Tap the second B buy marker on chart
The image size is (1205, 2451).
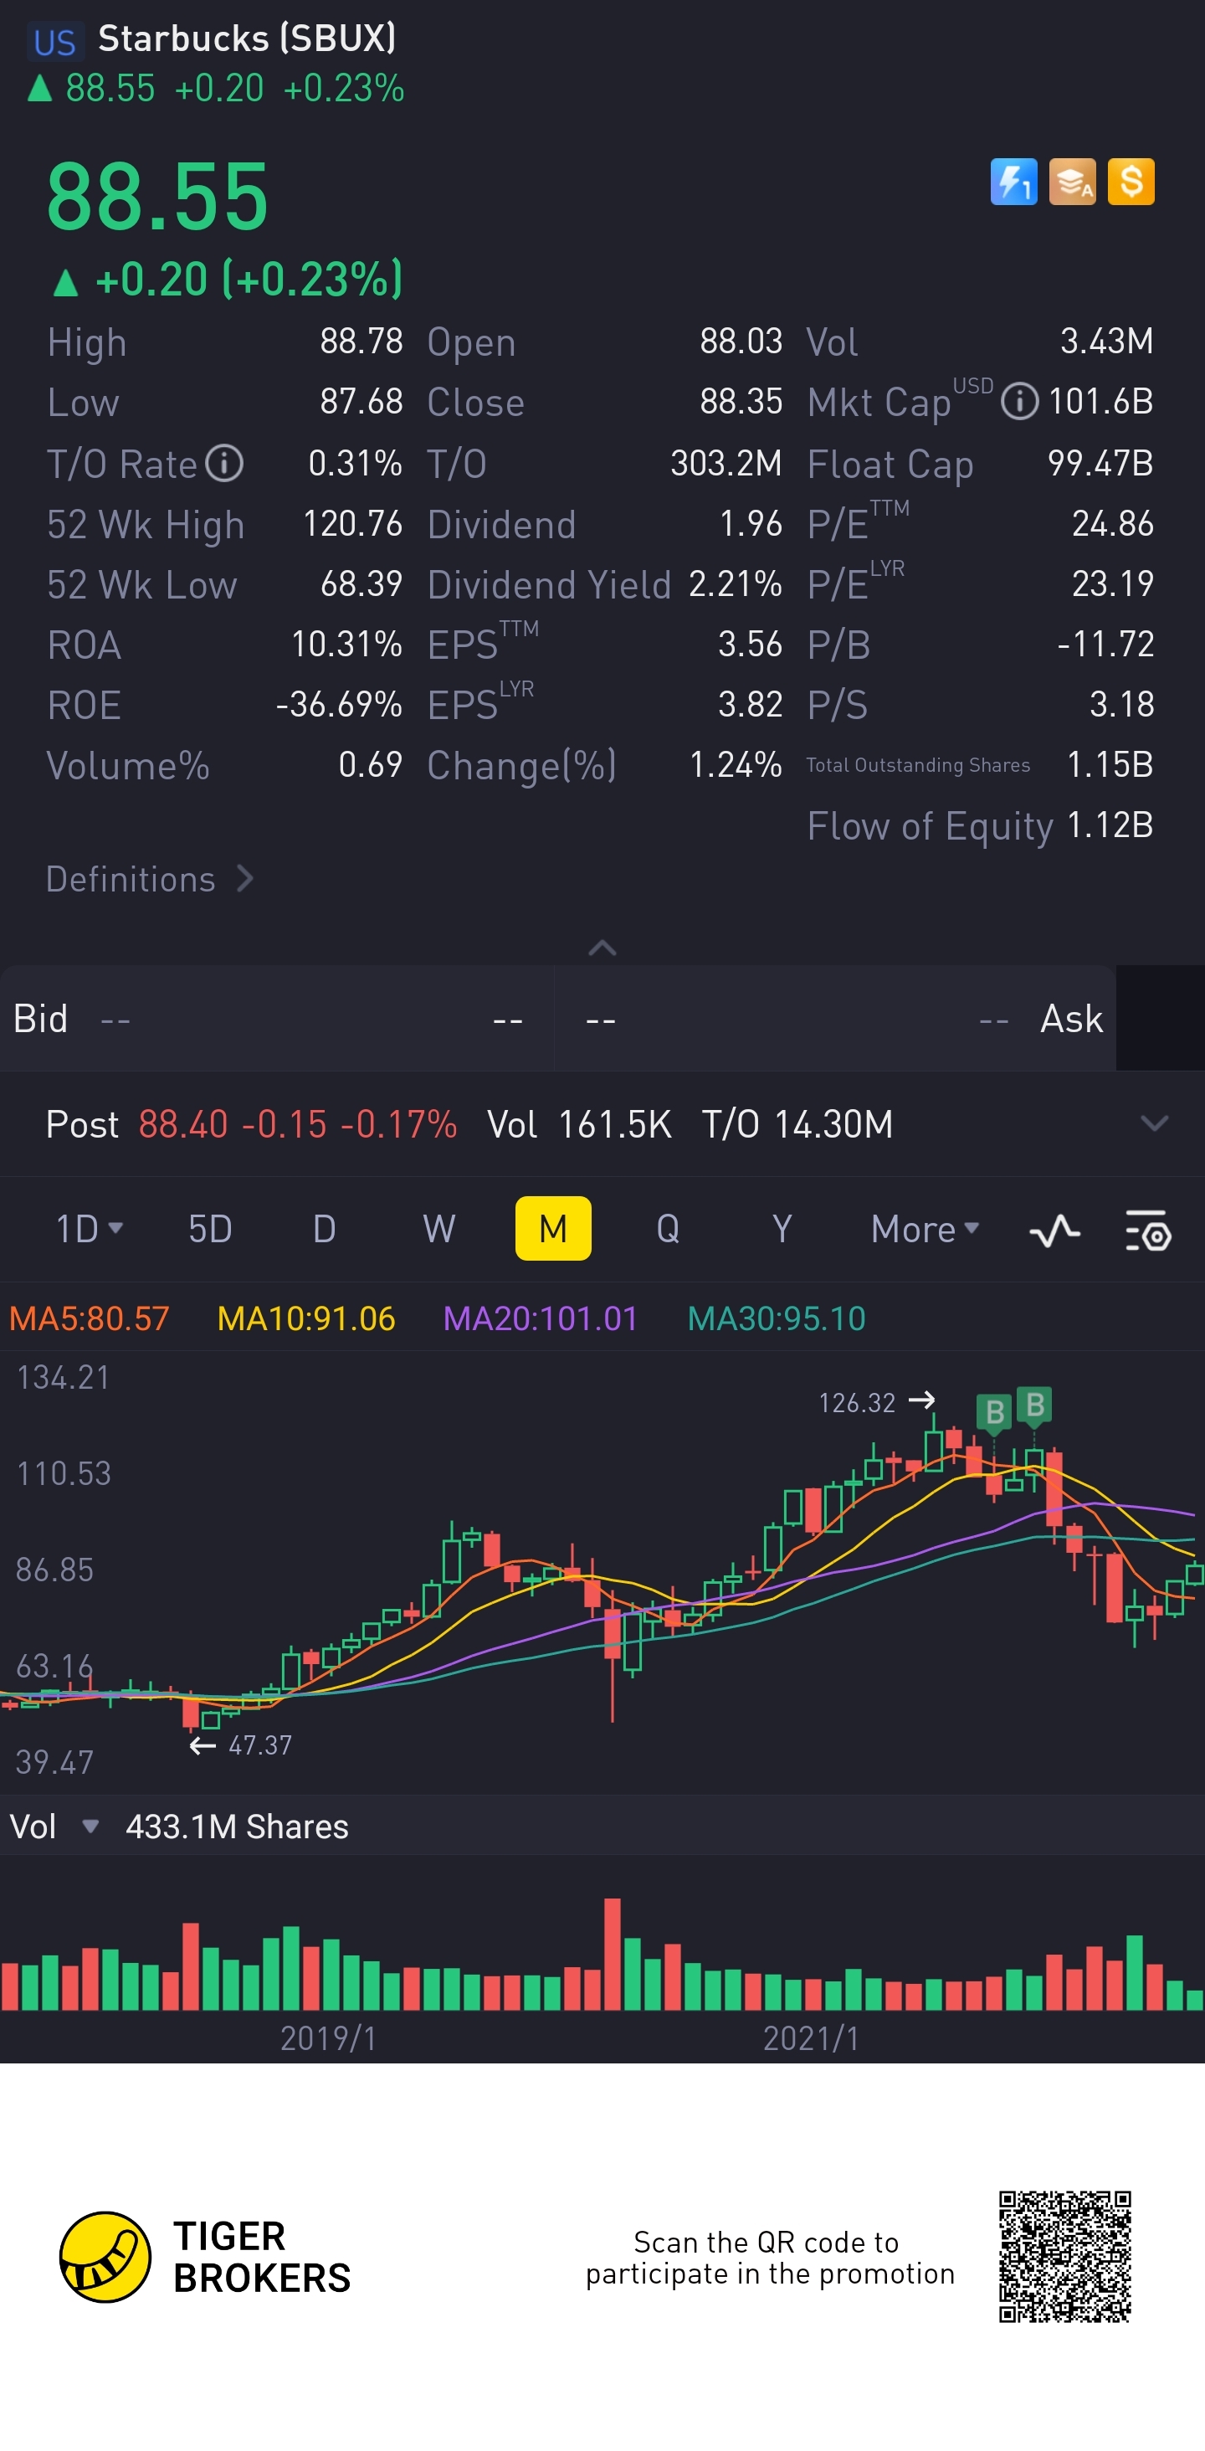(x=1035, y=1405)
